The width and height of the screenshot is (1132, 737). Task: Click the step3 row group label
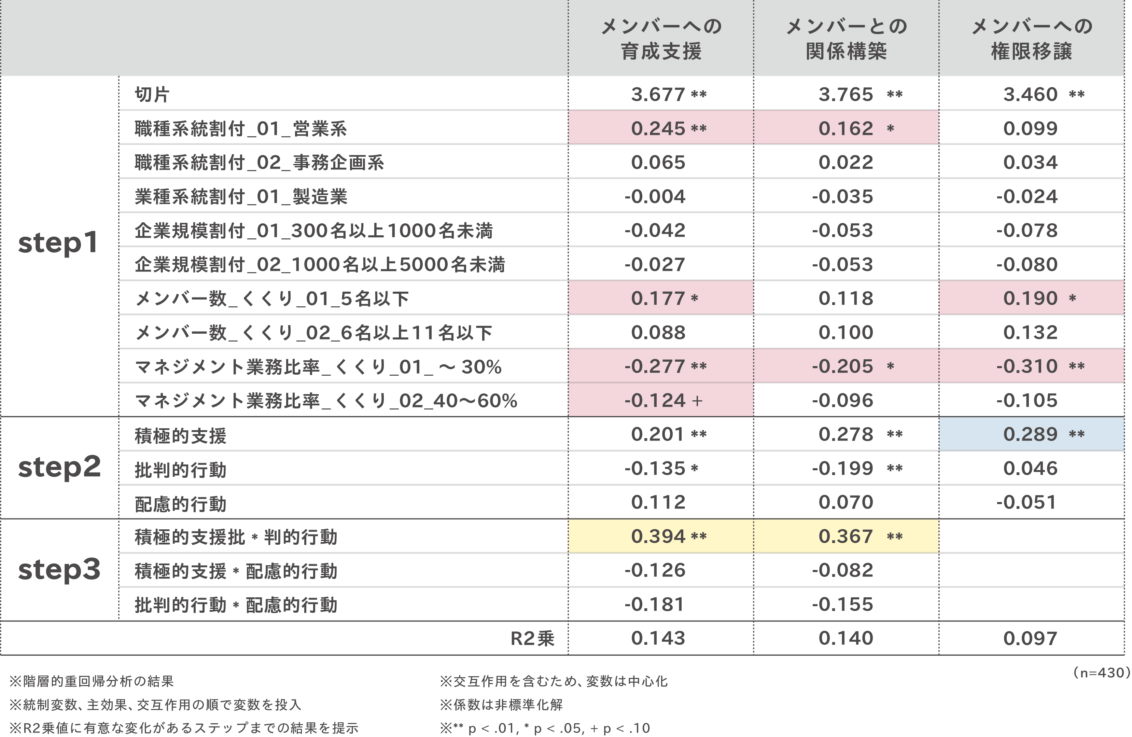tap(59, 570)
